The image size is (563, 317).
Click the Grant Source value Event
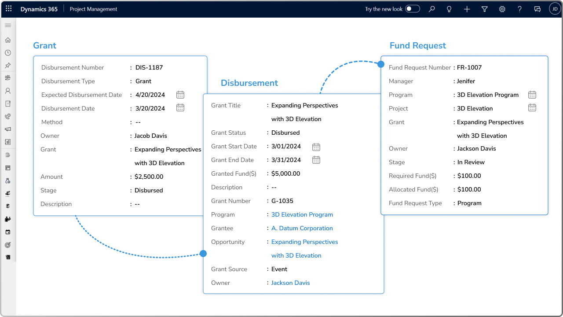(x=279, y=269)
